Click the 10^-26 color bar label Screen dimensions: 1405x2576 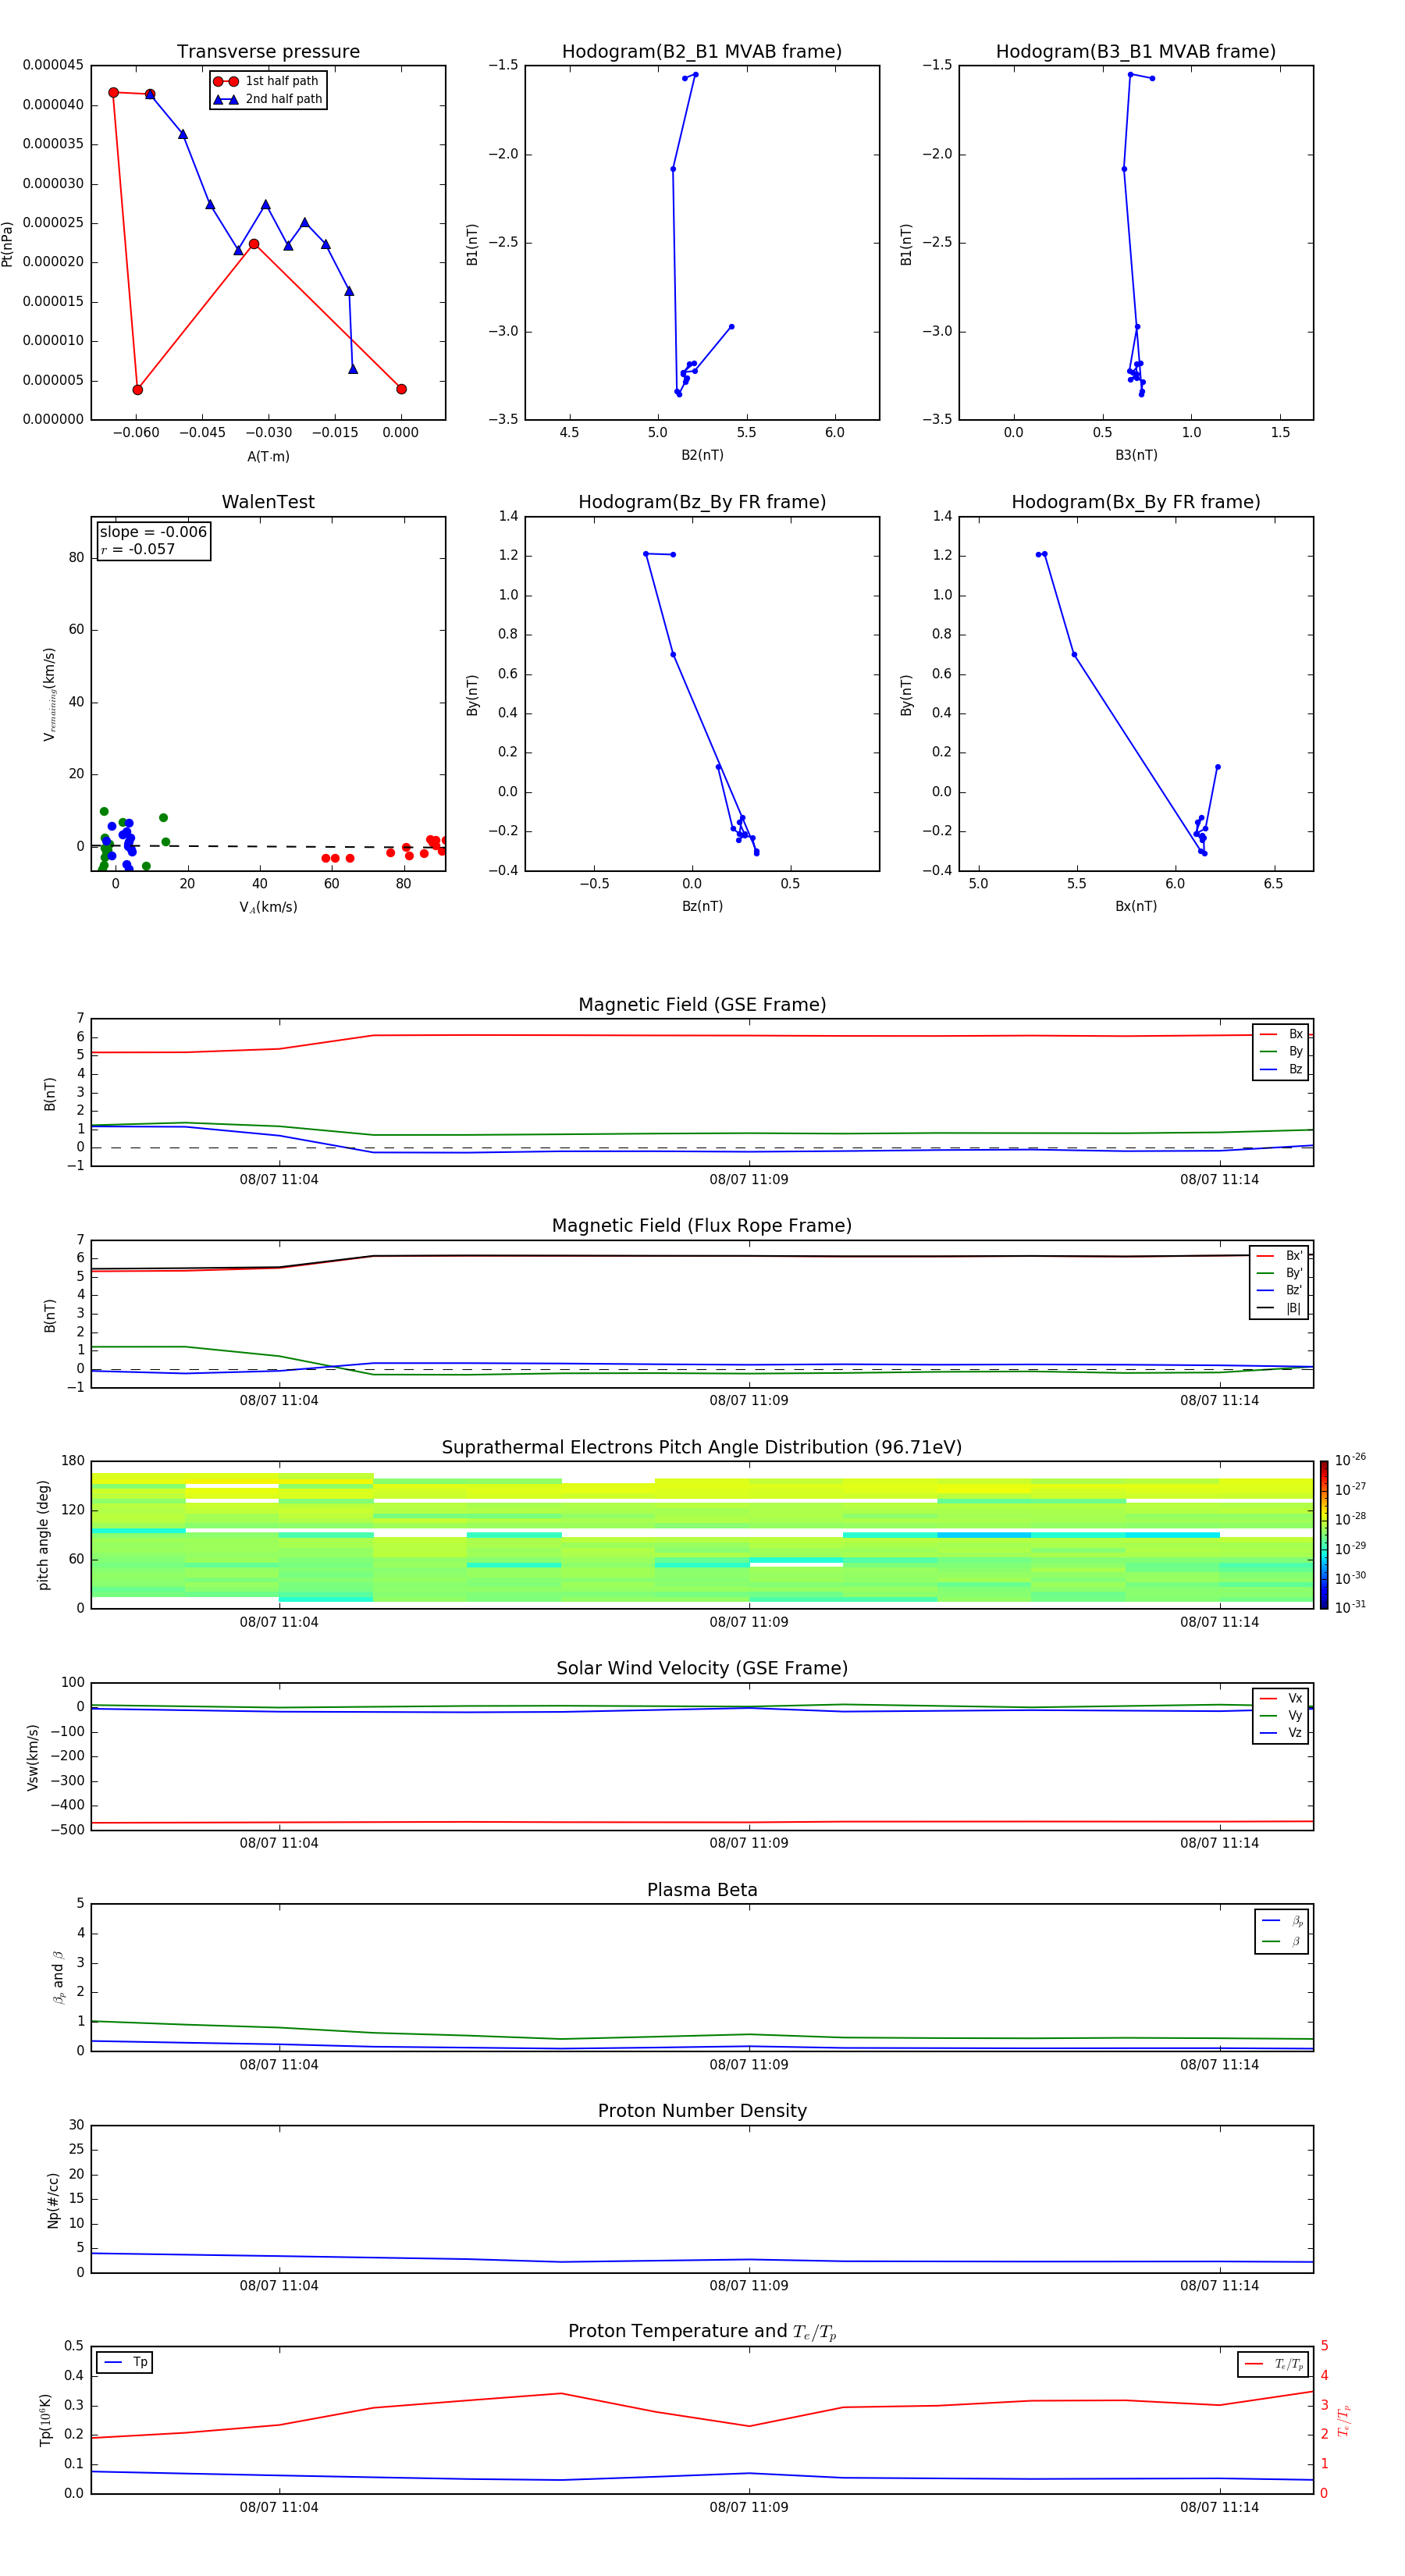click(1350, 1460)
